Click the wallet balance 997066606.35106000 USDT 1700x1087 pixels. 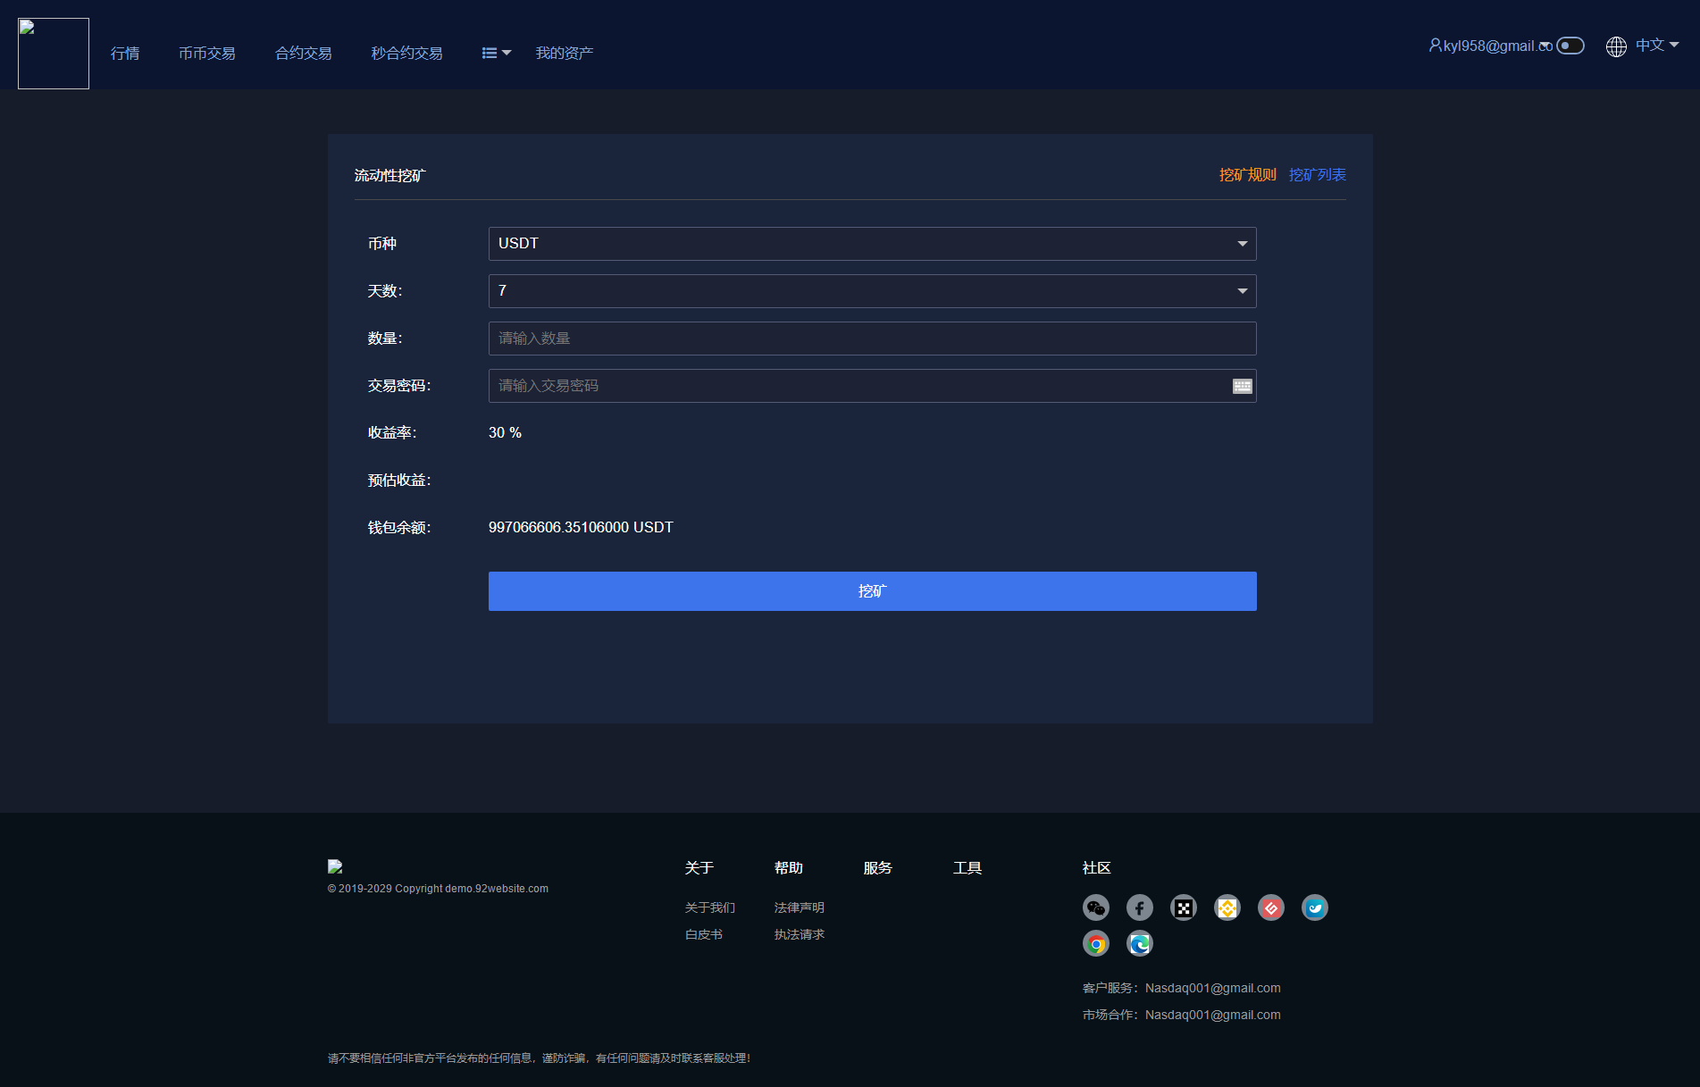click(x=581, y=528)
